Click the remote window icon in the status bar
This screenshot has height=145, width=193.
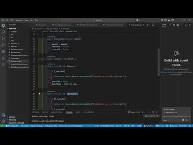[x=2, y=126]
